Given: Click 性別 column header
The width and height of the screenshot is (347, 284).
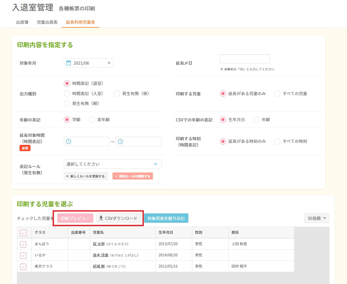Looking at the screenshot, I should [x=210, y=232].
